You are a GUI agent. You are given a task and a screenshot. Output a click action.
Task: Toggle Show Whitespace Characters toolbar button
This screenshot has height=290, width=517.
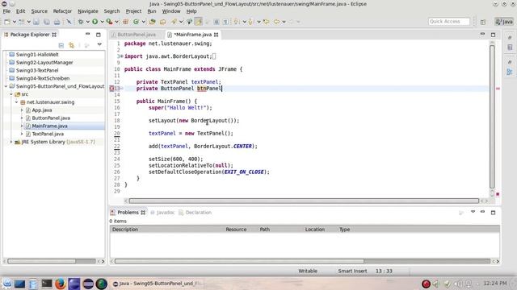[x=225, y=22]
